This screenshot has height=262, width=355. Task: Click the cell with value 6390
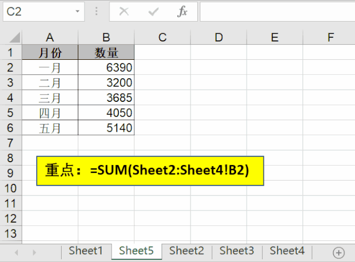[106, 67]
